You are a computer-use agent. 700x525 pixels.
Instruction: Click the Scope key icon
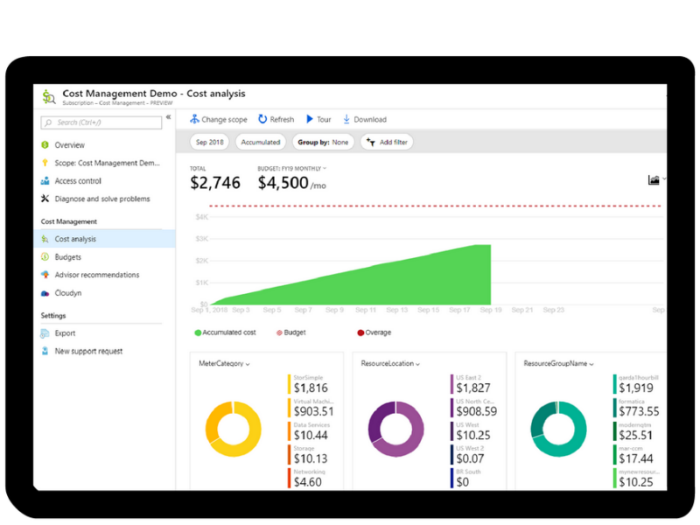point(45,163)
